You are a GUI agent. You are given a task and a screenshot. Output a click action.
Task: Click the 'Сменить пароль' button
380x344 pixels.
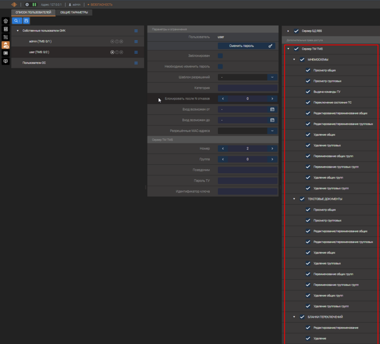pyautogui.click(x=246, y=46)
